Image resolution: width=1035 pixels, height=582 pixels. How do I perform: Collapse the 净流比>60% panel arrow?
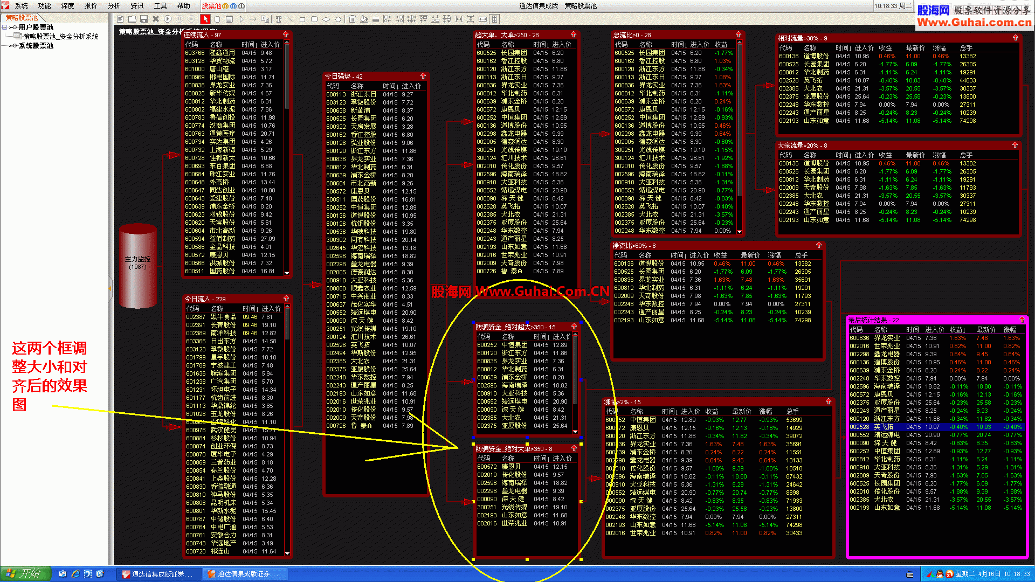818,245
